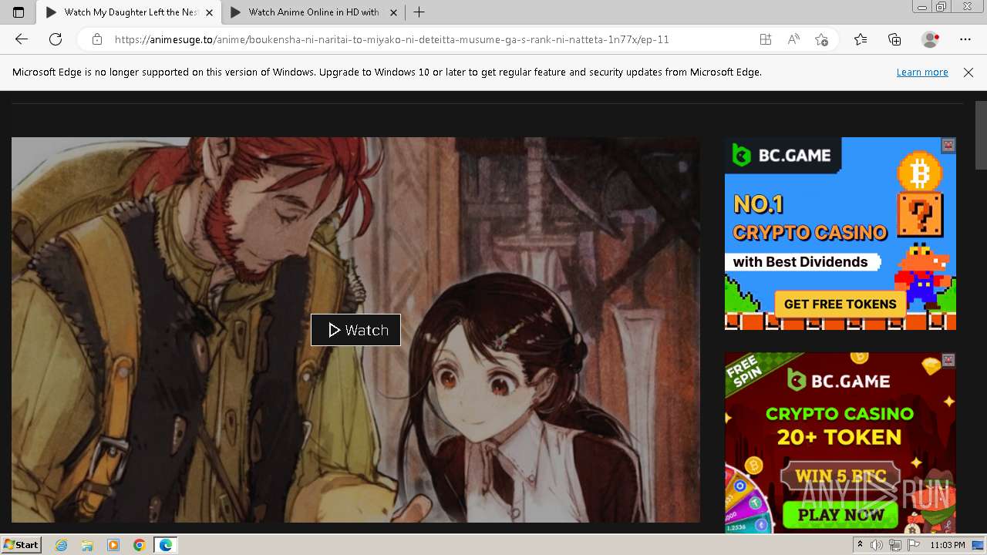Open the Favorites list
Screen dimensions: 987x555
pos(861,39)
